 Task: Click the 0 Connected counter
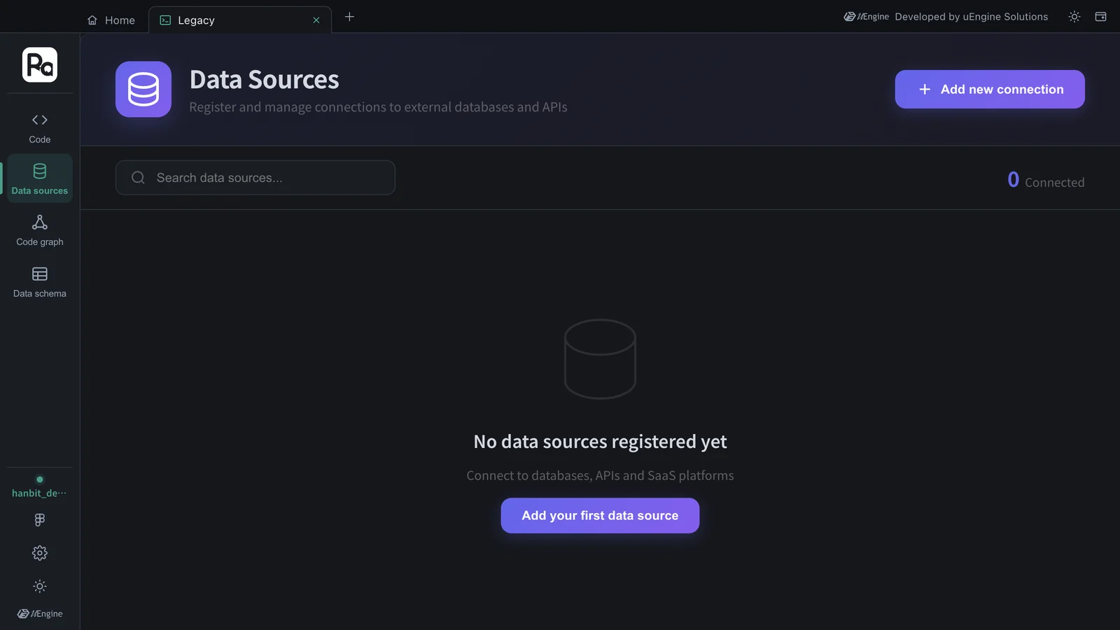click(1046, 181)
